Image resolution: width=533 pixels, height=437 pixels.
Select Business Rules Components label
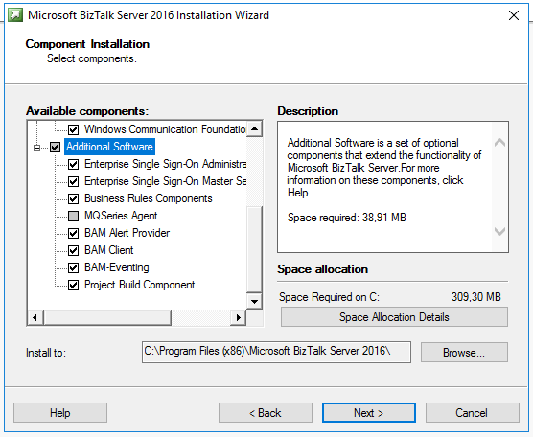(149, 198)
